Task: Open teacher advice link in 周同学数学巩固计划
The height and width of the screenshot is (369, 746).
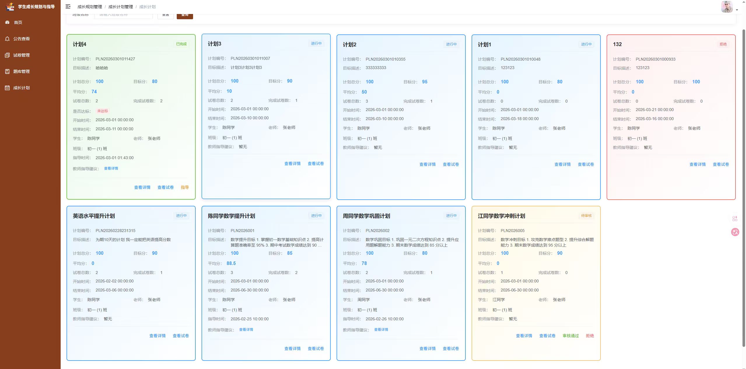Action: pos(381,330)
